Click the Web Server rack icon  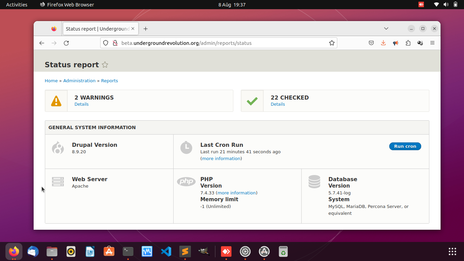click(x=58, y=181)
